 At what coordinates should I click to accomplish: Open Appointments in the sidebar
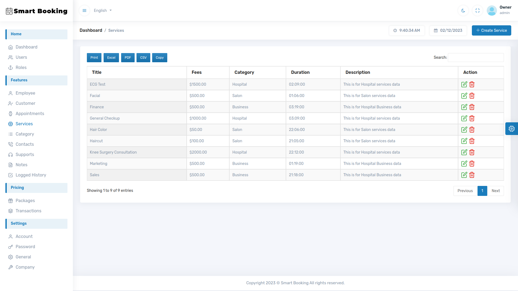[x=30, y=113]
